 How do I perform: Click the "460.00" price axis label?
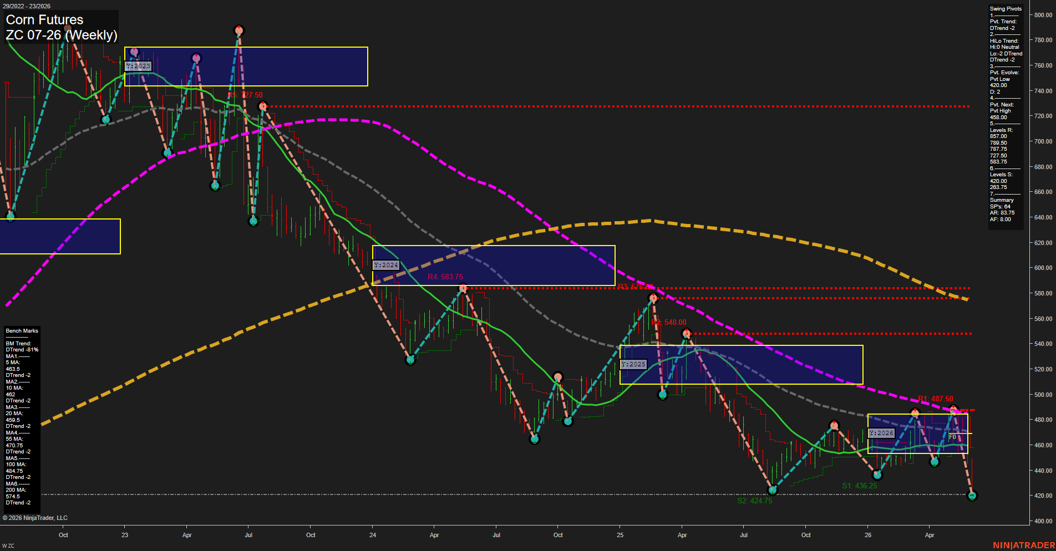tap(1043, 445)
